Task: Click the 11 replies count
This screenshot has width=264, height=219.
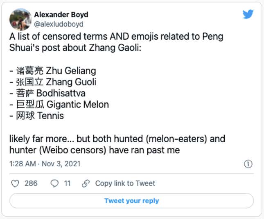Action: click(67, 183)
